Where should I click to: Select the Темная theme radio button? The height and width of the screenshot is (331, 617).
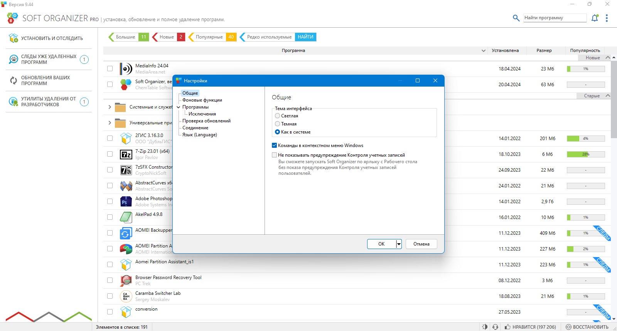277,124
